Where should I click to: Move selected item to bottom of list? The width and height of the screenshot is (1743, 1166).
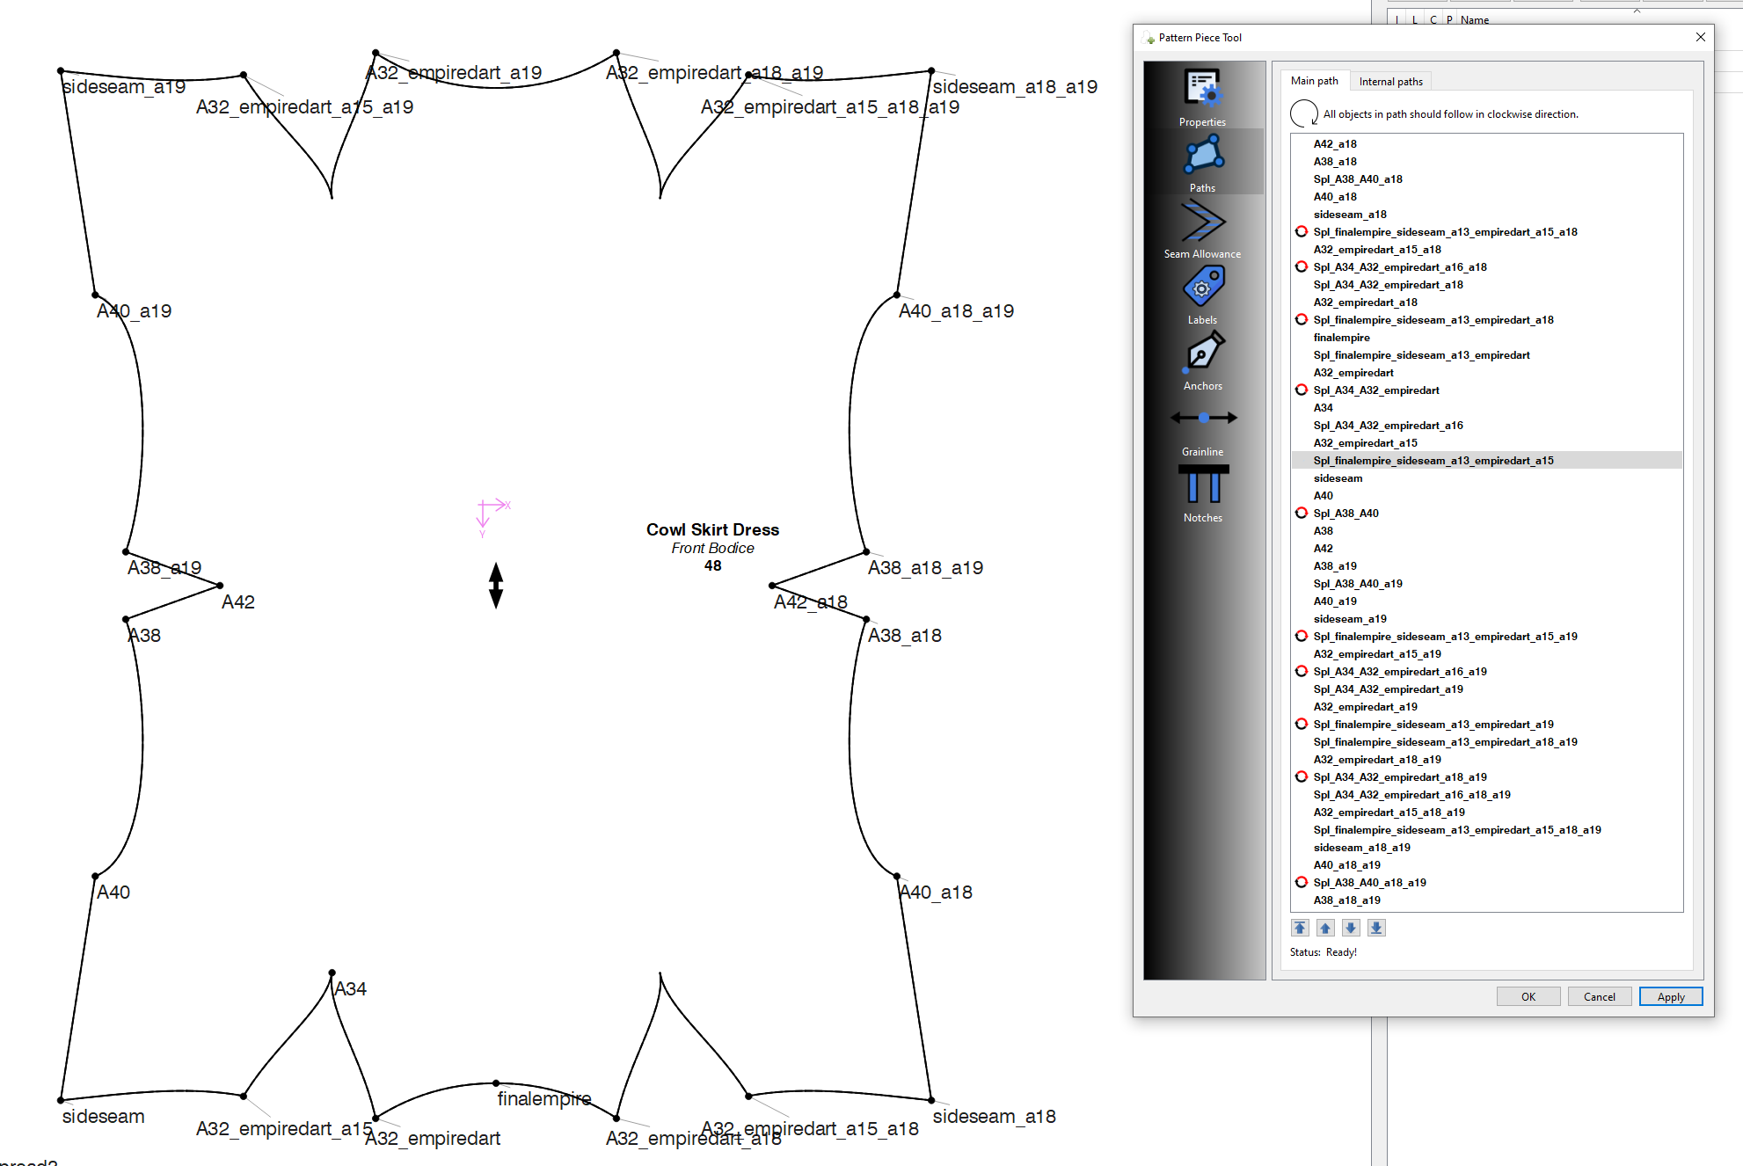tap(1376, 928)
